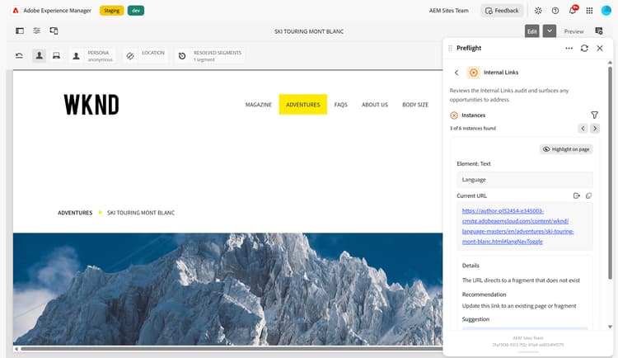
Task: Click the Language element text field
Action: [525, 180]
